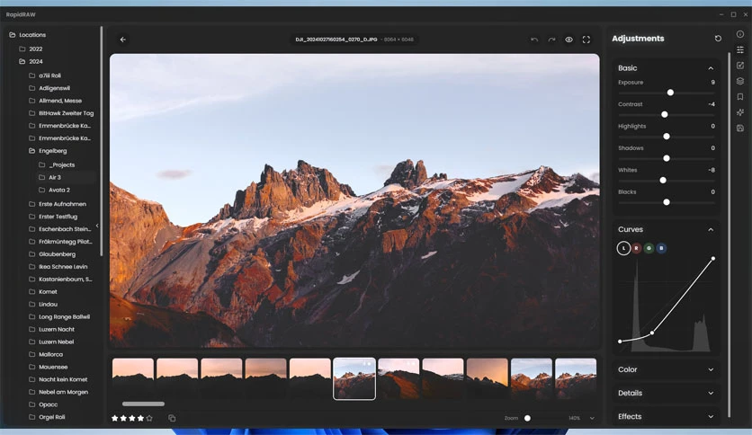Expand the Color section
This screenshot has width=752, height=435.
point(711,369)
